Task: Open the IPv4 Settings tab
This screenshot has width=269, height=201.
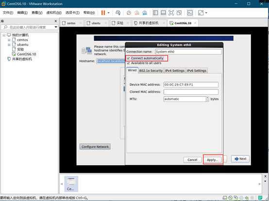Action: tap(175, 71)
